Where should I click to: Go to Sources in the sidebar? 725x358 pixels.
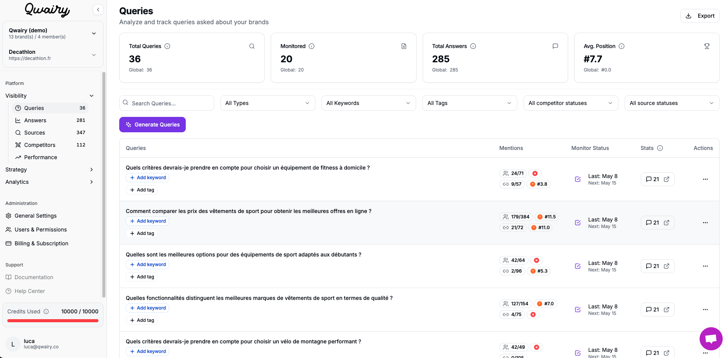[x=50, y=133]
